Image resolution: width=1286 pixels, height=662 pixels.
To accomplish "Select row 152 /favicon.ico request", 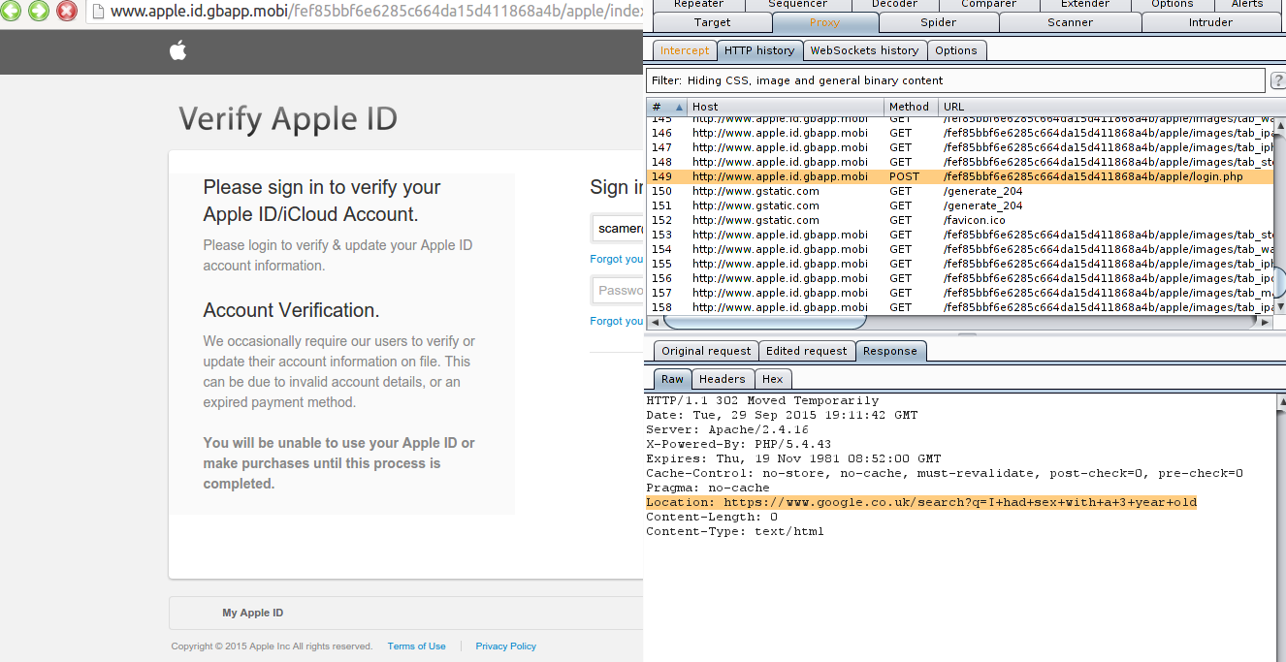I will [960, 220].
